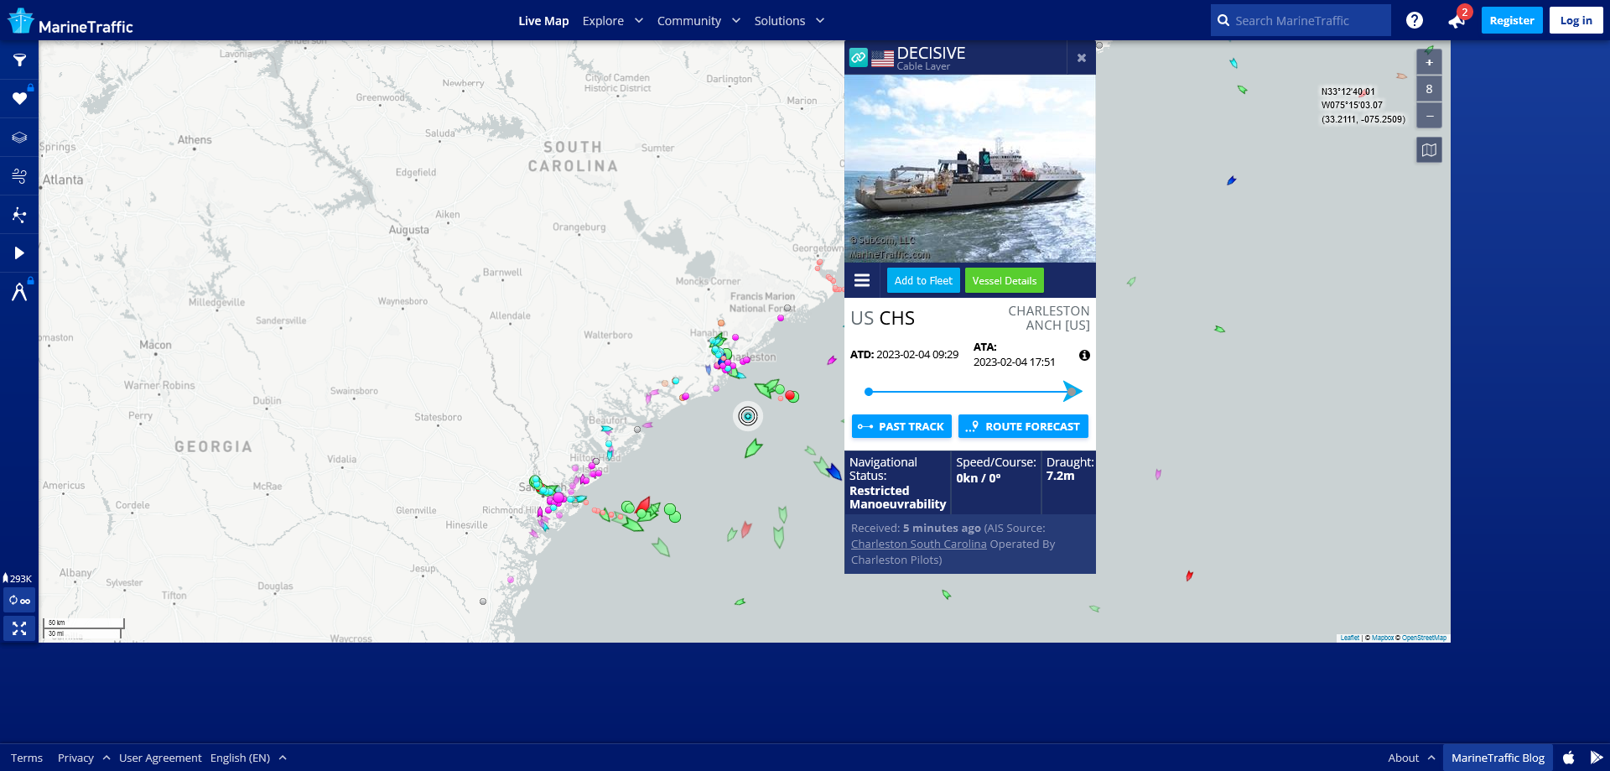
Task: Click the Restricted Manoeuvrability status text
Action: coord(897,498)
